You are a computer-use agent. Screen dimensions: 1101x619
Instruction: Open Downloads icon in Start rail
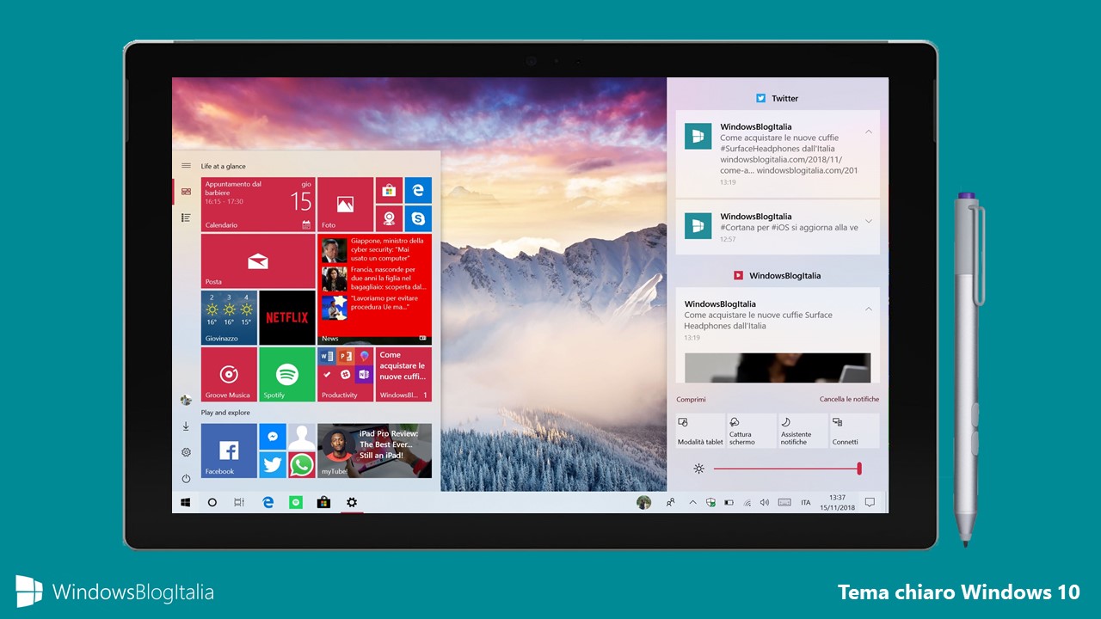pos(186,426)
